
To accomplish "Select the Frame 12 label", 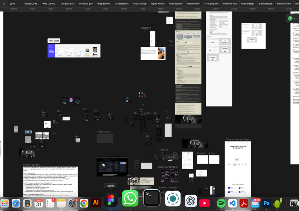I will coord(163,150).
